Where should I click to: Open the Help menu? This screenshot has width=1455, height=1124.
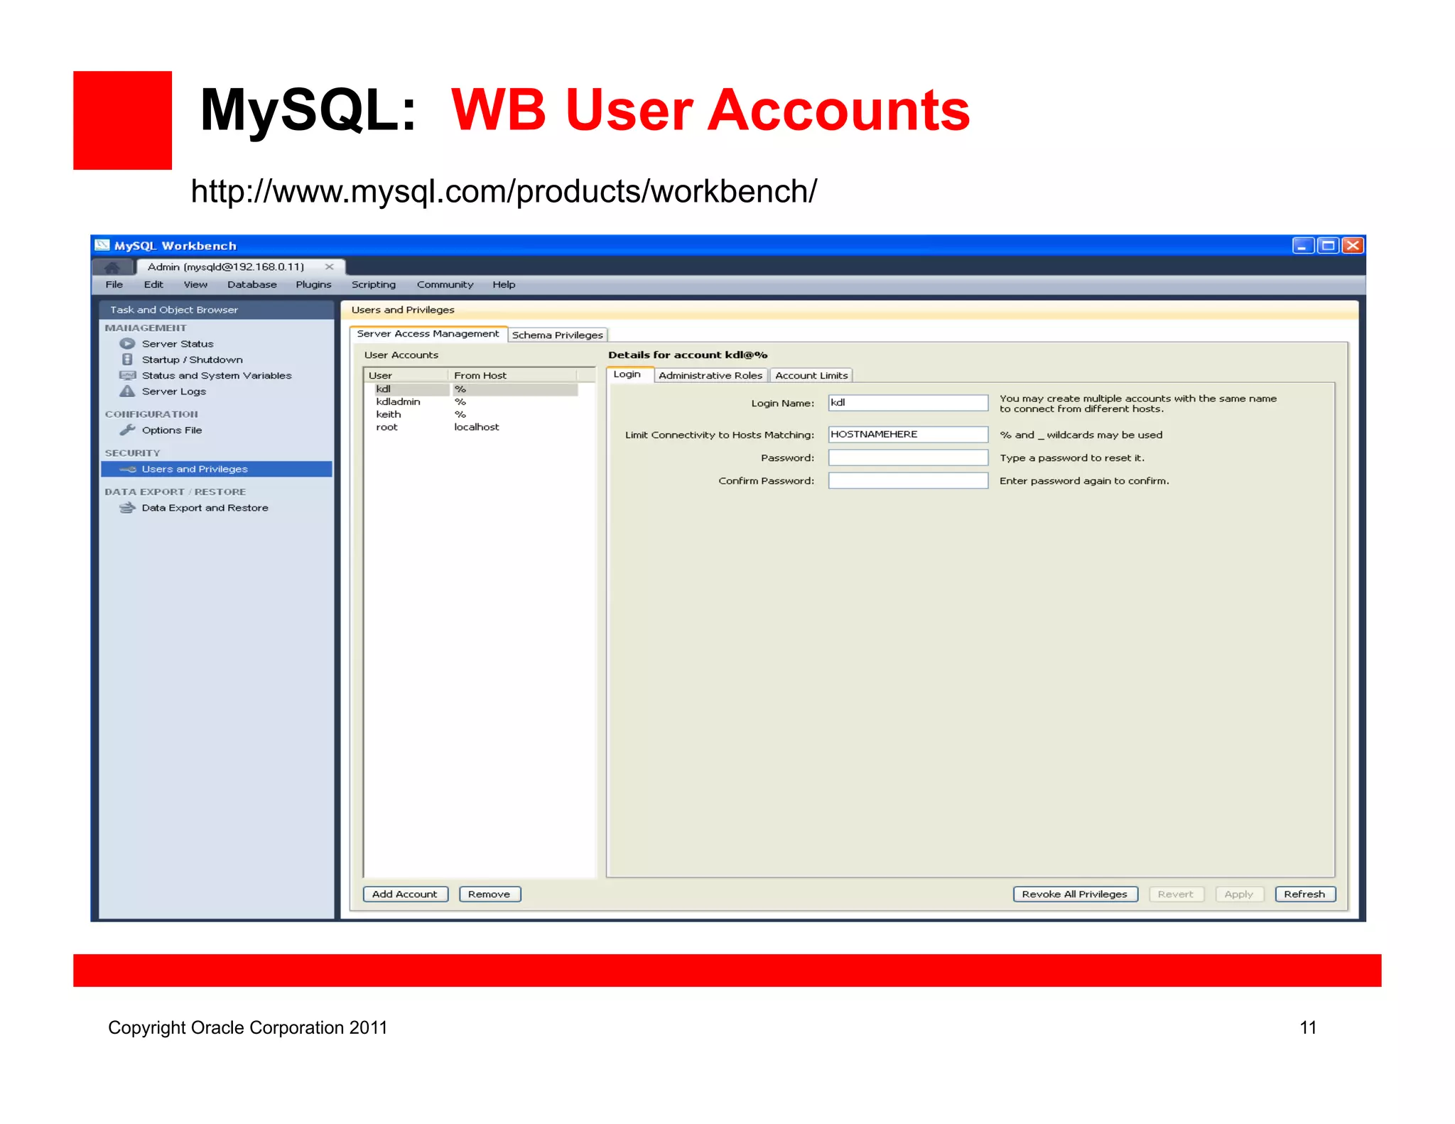[x=504, y=285]
